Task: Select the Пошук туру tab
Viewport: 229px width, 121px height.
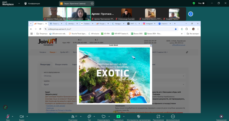Action: pyautogui.click(x=45, y=65)
